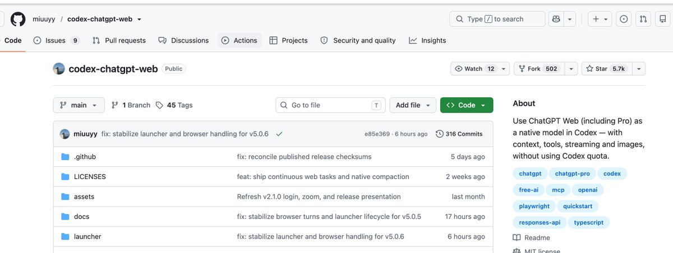Click the Fork button
Screen dimensions: 673x253
[538, 69]
